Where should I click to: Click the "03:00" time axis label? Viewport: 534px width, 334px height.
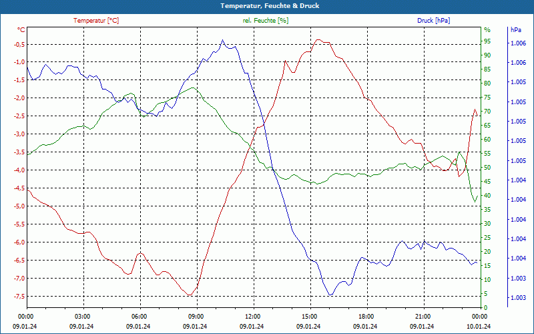(x=81, y=316)
